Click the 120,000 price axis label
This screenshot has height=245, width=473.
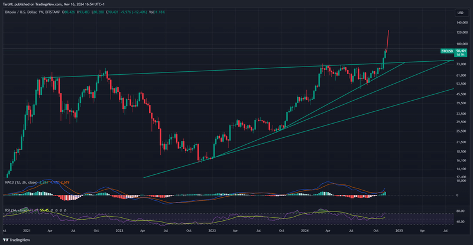(462, 32)
